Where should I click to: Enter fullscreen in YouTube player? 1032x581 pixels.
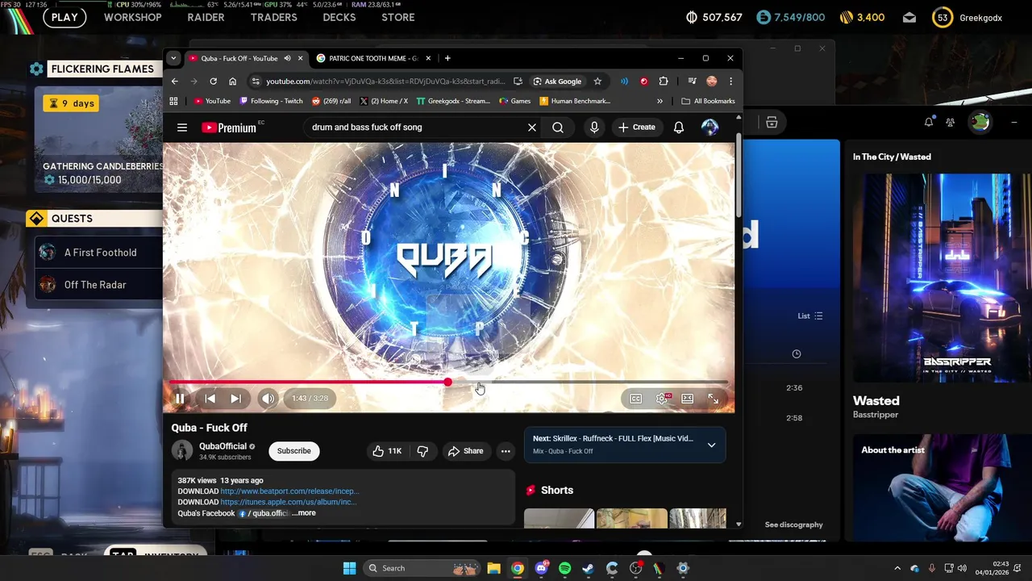pos(713,399)
